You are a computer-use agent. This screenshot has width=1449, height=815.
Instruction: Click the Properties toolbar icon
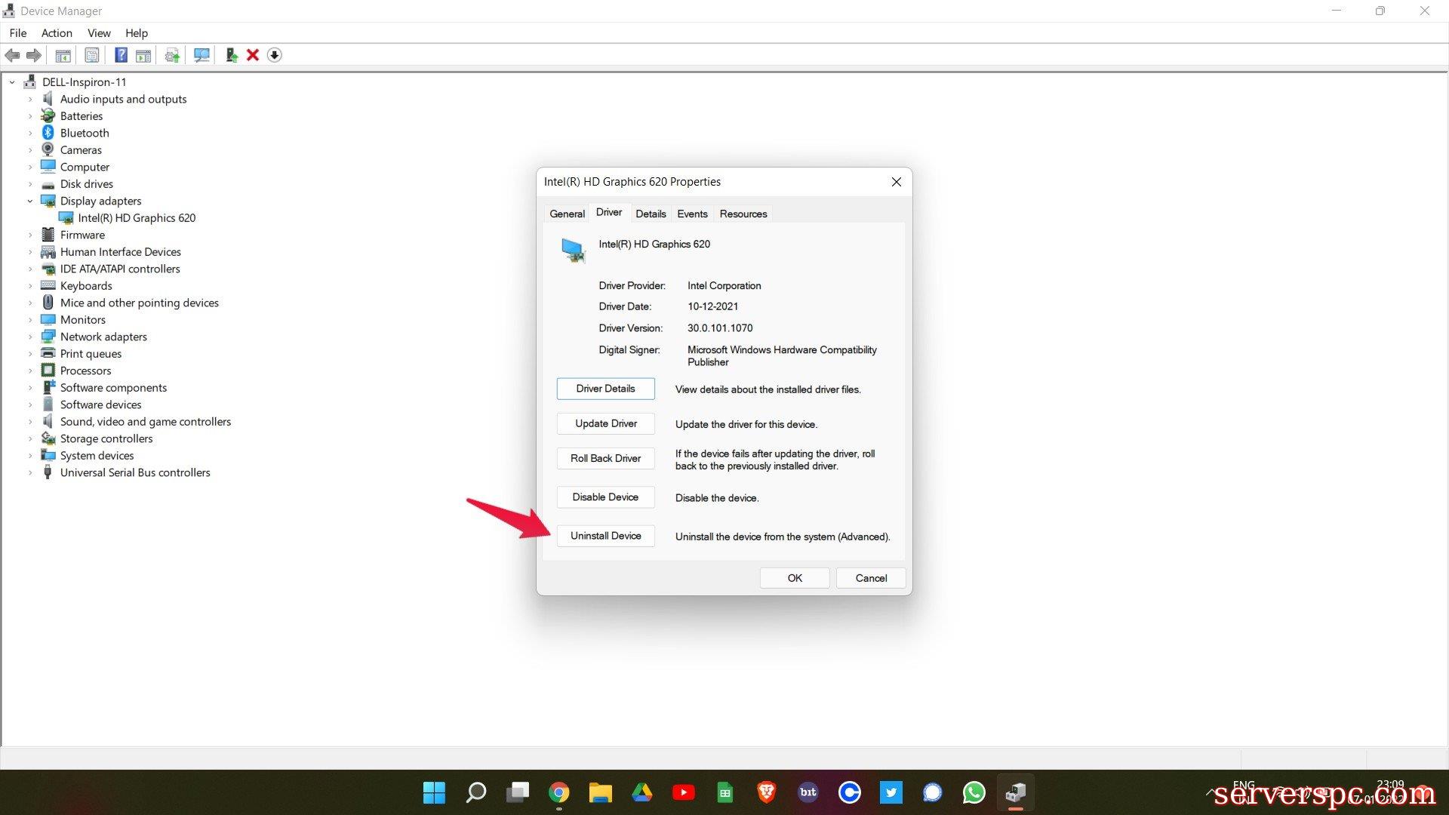92,55
